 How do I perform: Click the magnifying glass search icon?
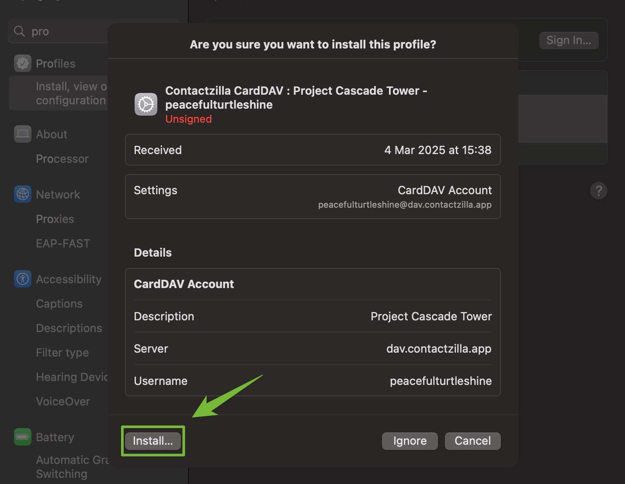point(19,31)
